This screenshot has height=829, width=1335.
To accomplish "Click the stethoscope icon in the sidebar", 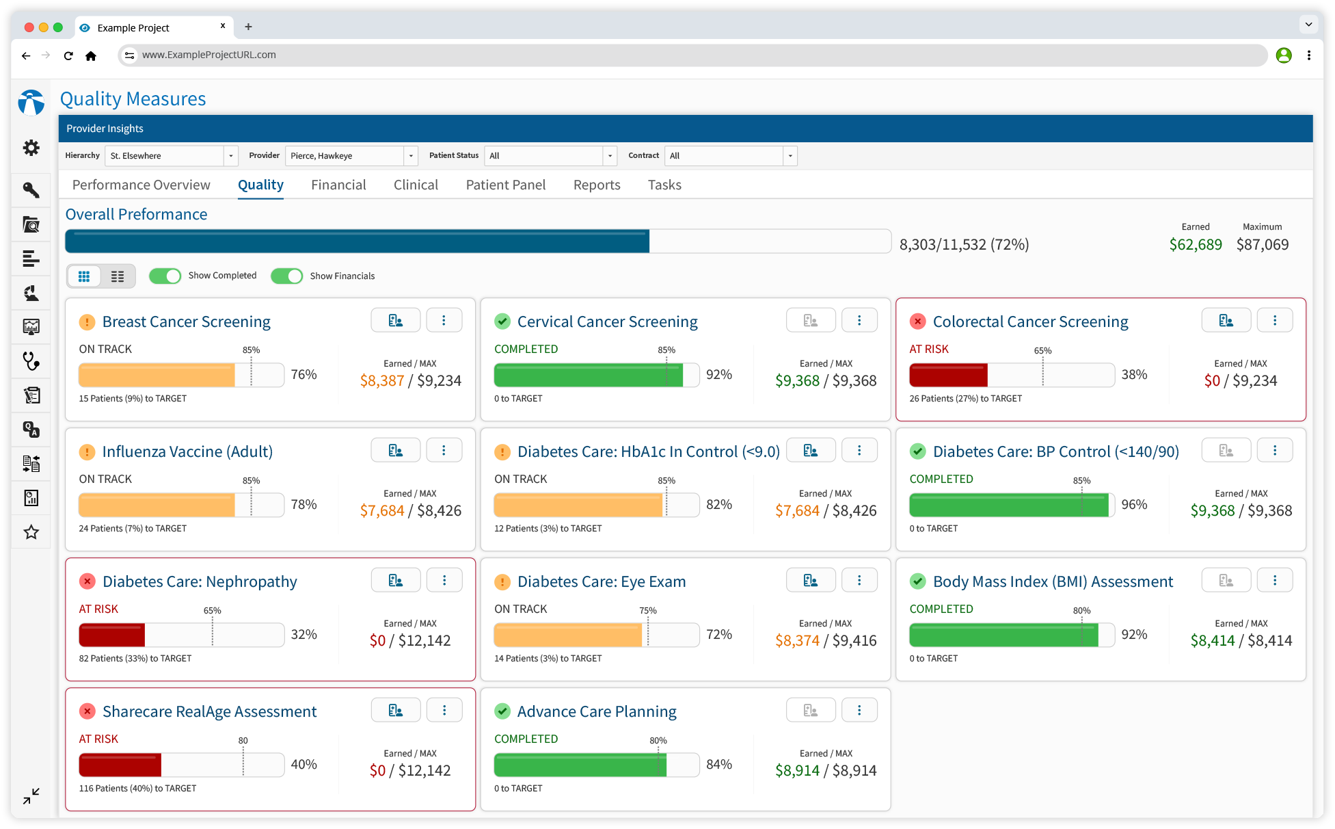I will [31, 361].
